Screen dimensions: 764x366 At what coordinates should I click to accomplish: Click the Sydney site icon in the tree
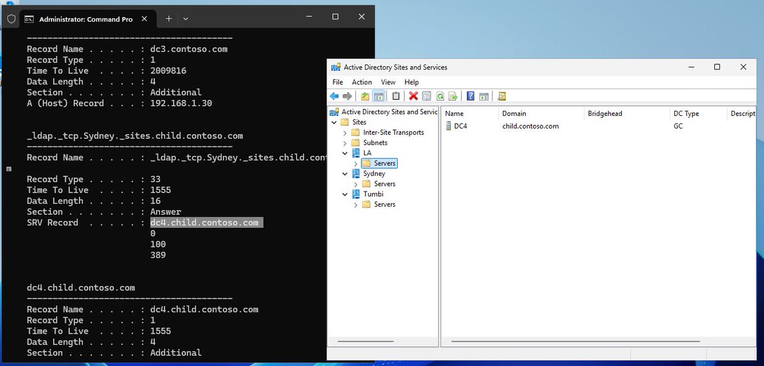[x=355, y=173]
